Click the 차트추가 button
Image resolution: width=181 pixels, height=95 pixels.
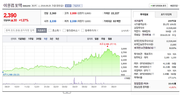(x=41, y=30)
